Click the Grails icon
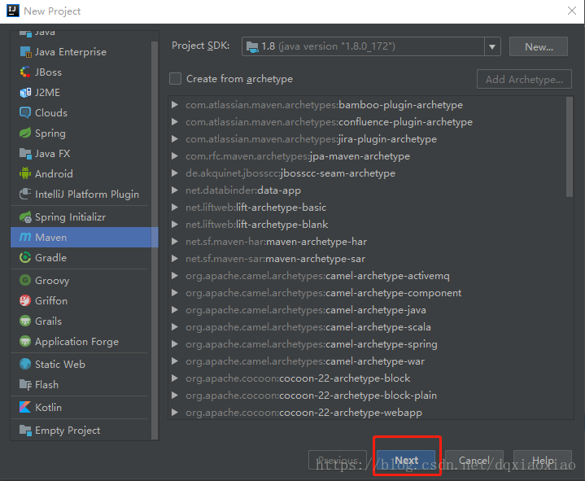 tap(25, 321)
